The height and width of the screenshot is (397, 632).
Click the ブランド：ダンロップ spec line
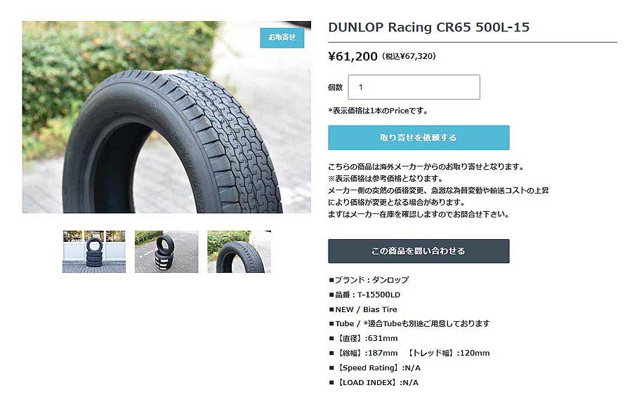[369, 280]
